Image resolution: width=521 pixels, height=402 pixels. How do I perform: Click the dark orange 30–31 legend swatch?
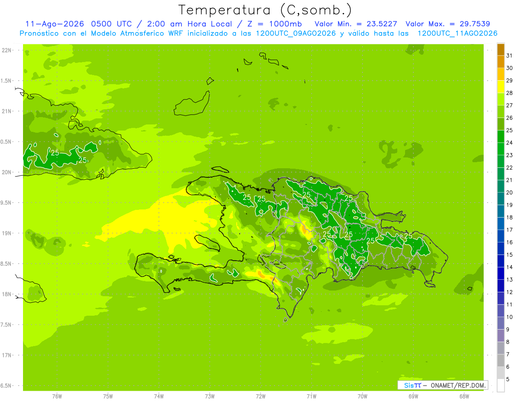[501, 49]
